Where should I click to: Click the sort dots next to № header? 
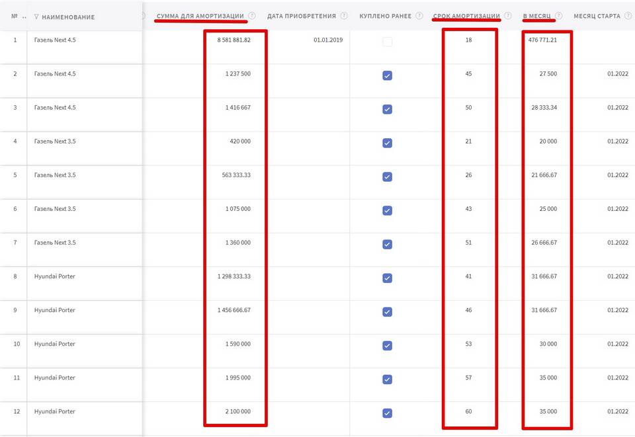click(24, 17)
